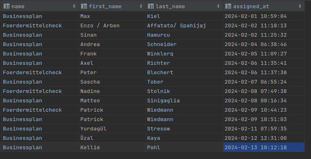Select the Winklerq last name cell

[x=184, y=54]
